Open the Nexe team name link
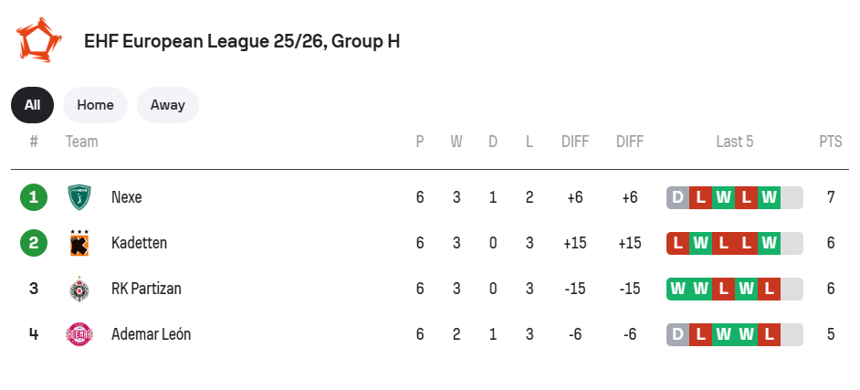 point(127,197)
